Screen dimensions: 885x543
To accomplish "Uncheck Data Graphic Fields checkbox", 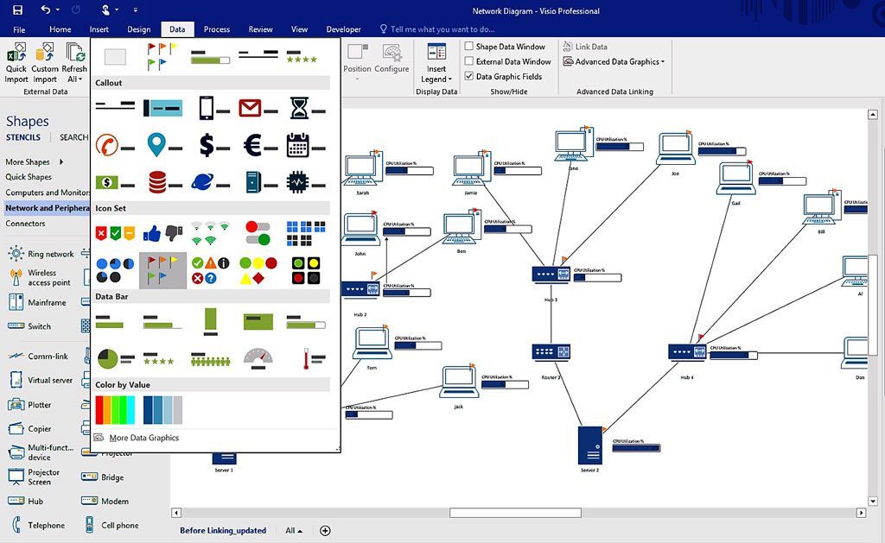I will [469, 76].
